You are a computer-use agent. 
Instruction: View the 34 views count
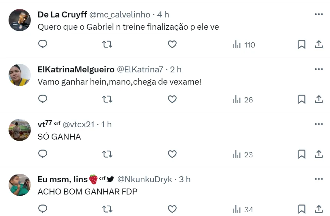[243, 209]
